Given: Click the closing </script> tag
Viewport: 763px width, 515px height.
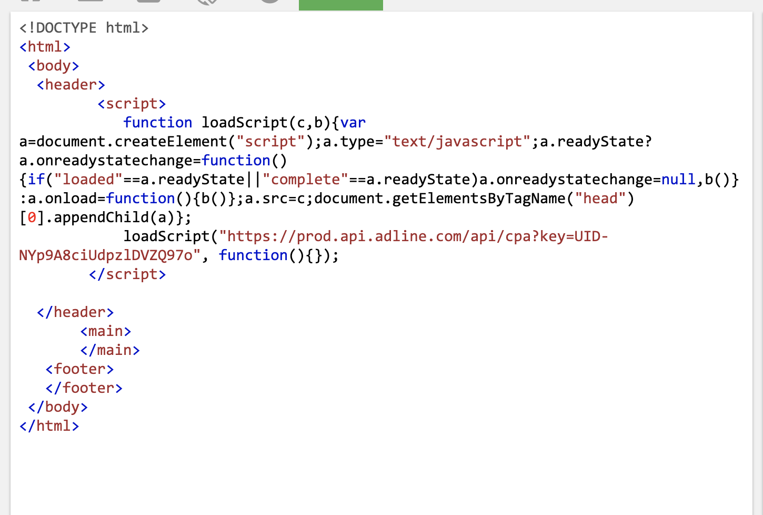Looking at the screenshot, I should tap(127, 274).
